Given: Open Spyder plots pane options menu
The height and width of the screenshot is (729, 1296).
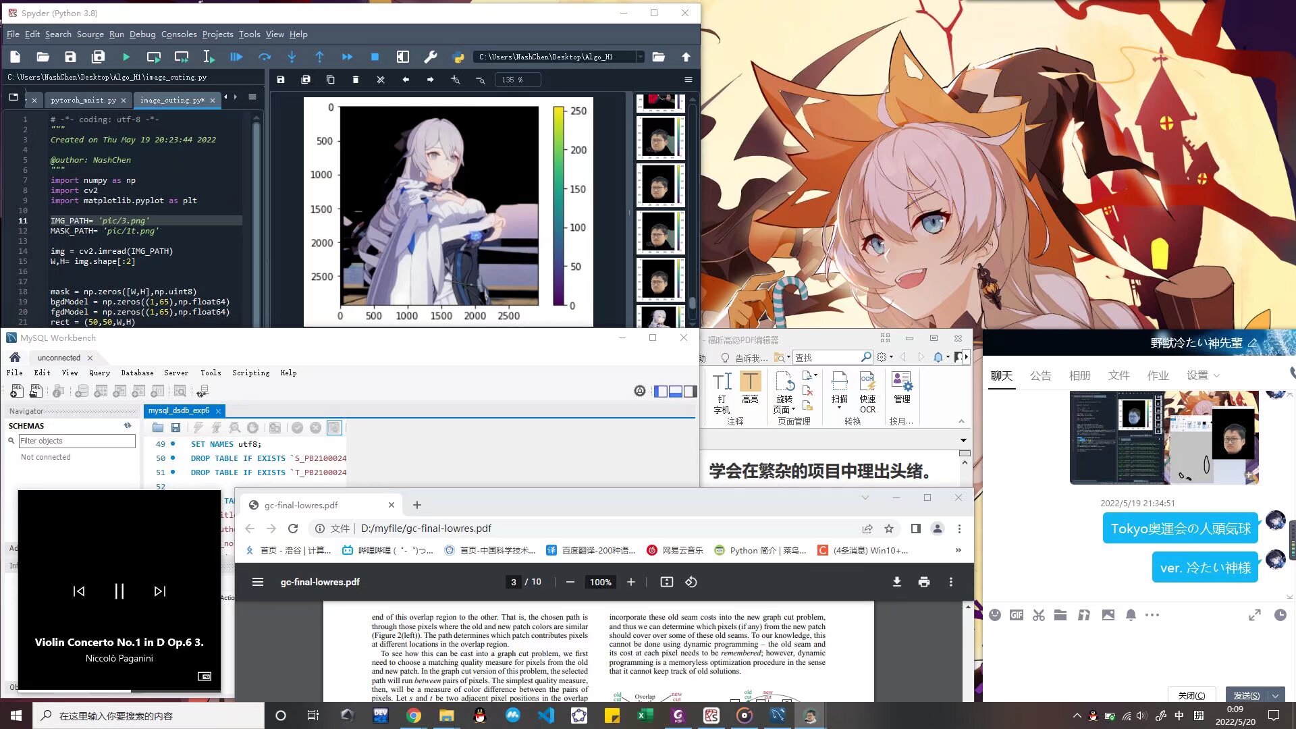Looking at the screenshot, I should 688,80.
